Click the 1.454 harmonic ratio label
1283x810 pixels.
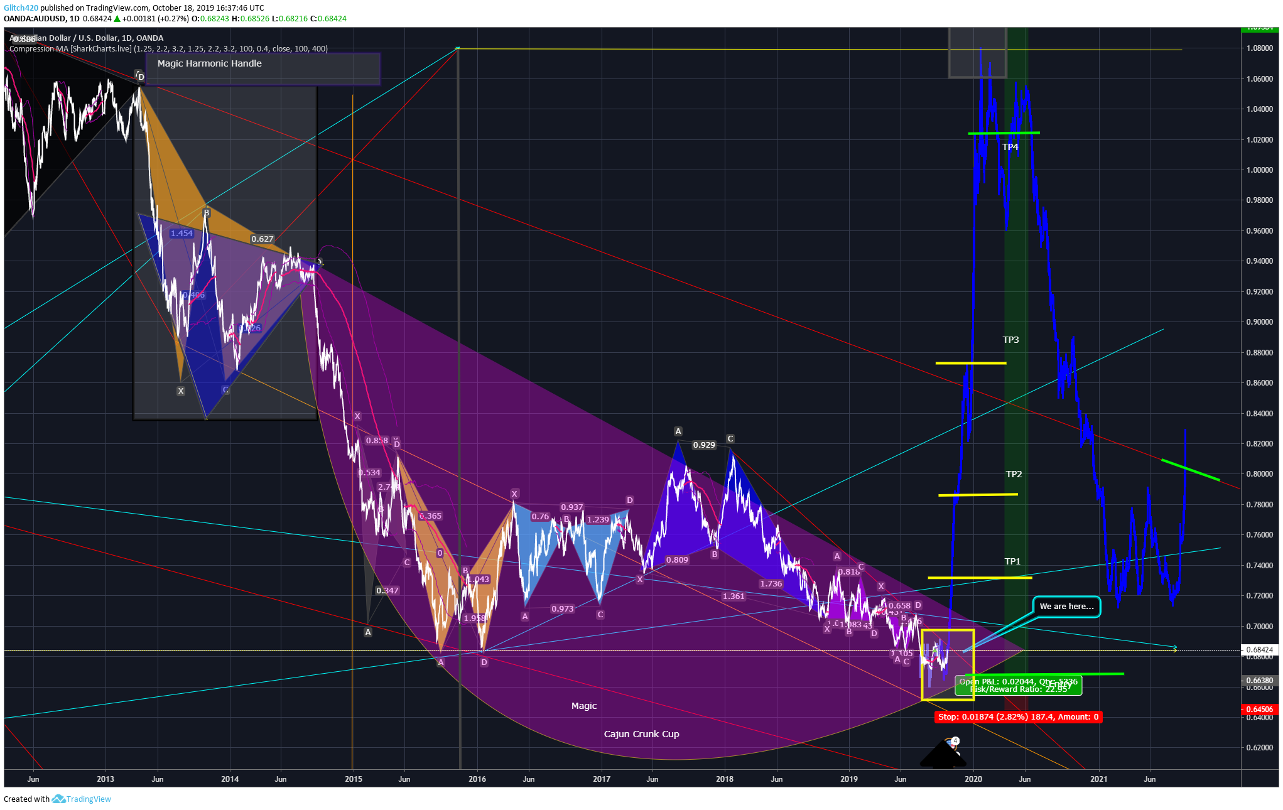tap(181, 233)
